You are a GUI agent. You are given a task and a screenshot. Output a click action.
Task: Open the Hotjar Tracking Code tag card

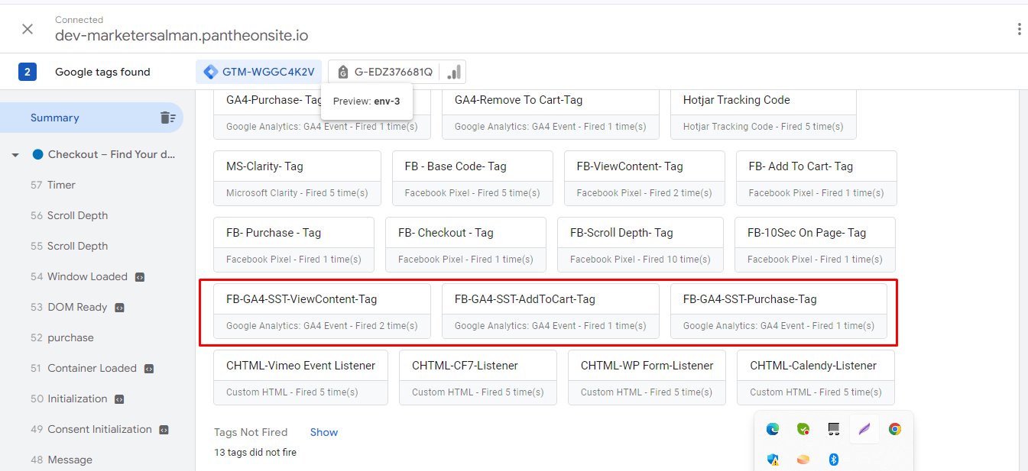(763, 111)
